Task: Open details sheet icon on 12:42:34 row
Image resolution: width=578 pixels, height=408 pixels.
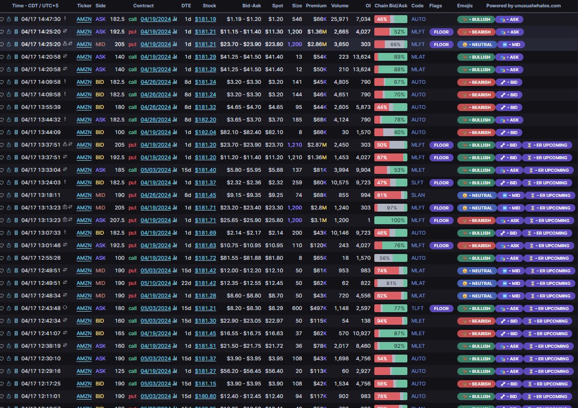Action: click(x=16, y=321)
